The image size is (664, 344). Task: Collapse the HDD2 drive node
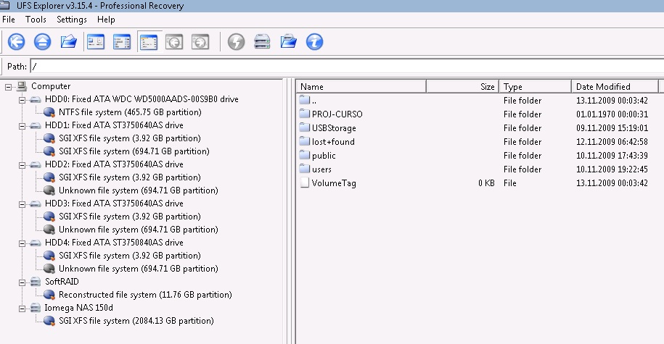(22, 165)
